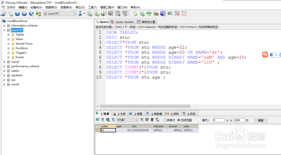Screen dimensions: 281x155
Task: Click the Execute Query play icon
Action: [x=17, y=14]
